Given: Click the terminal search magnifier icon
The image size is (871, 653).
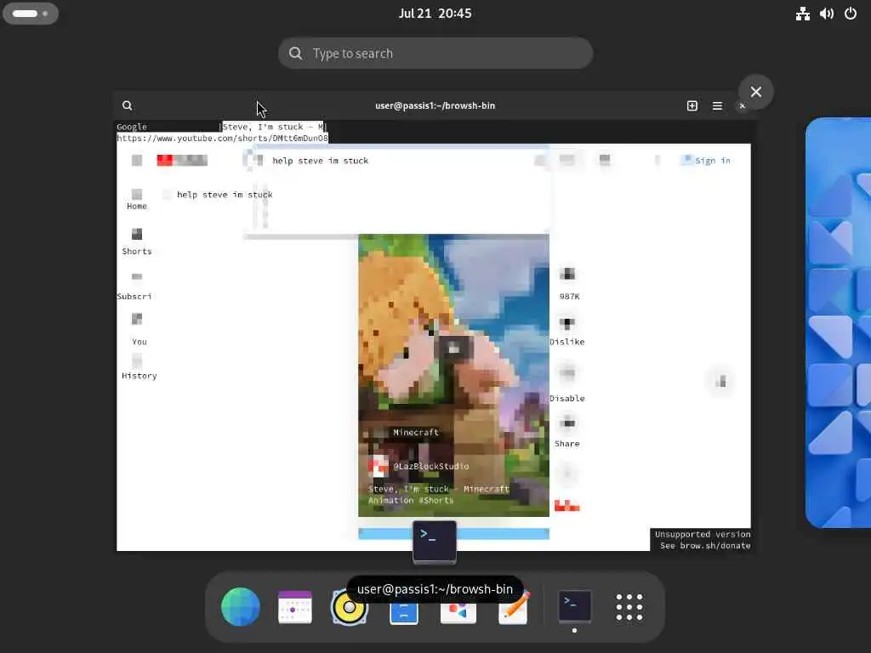Looking at the screenshot, I should coord(128,105).
